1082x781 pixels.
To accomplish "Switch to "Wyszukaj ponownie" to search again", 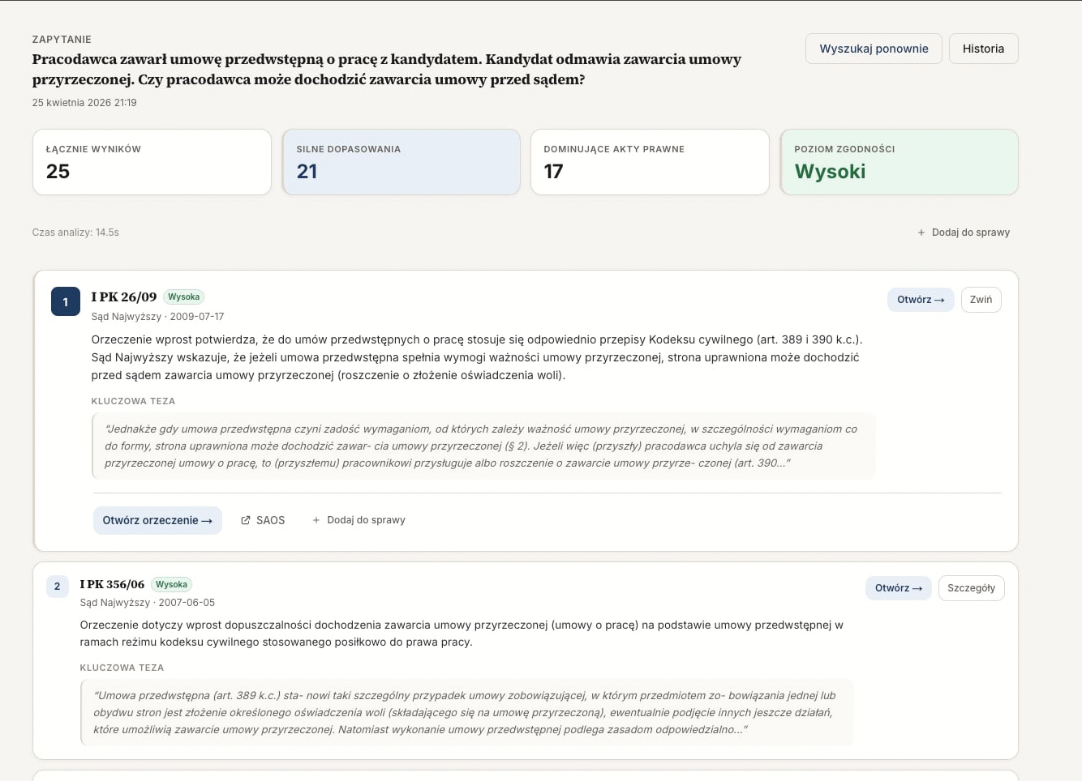I will point(874,49).
